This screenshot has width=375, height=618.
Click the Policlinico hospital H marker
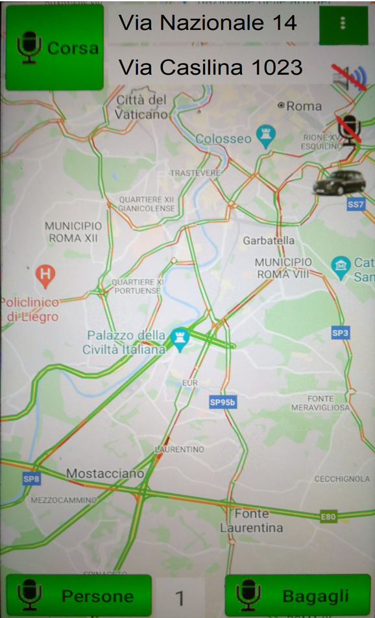click(x=45, y=277)
